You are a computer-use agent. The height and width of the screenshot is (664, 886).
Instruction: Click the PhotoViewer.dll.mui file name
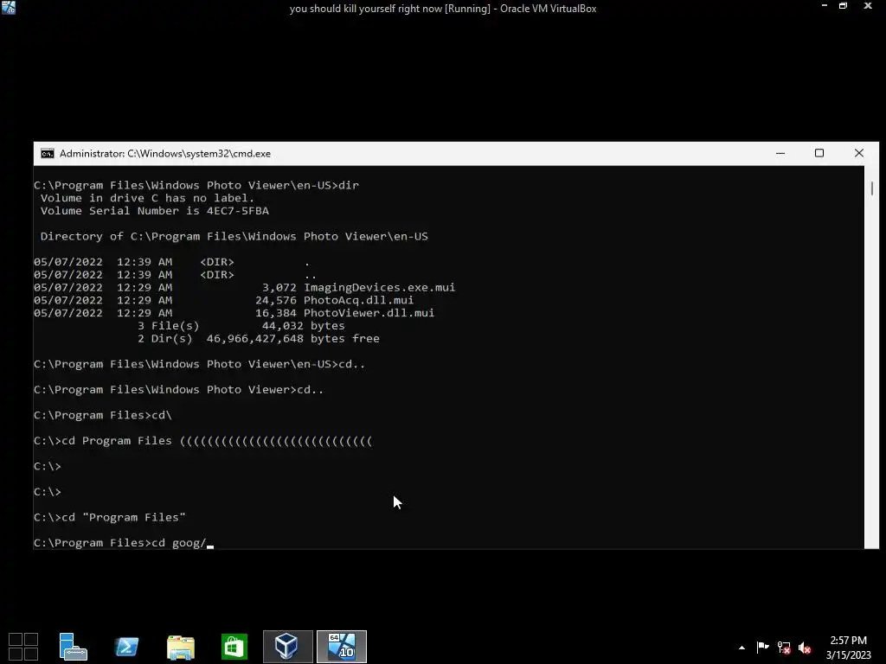tap(369, 313)
